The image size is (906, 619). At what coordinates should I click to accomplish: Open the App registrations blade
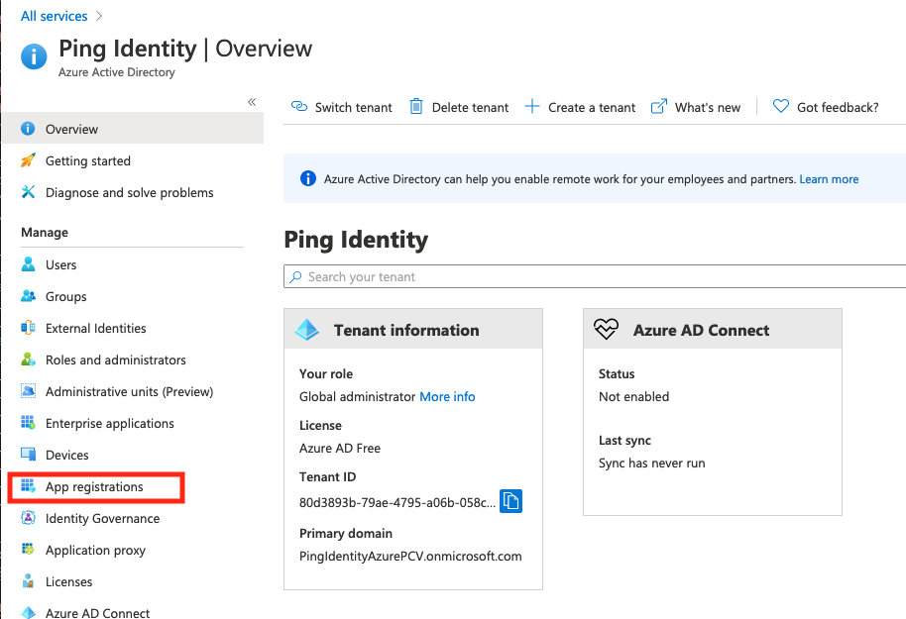[96, 487]
